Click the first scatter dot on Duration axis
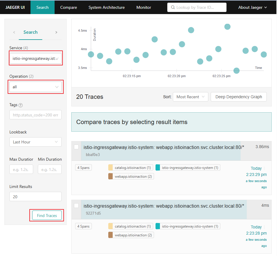 click(91, 54)
